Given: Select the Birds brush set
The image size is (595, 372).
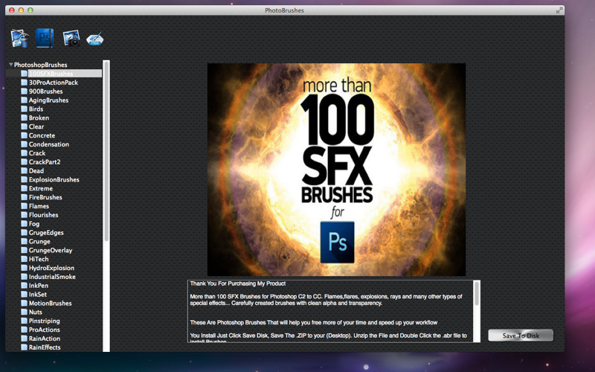Looking at the screenshot, I should pyautogui.click(x=36, y=109).
